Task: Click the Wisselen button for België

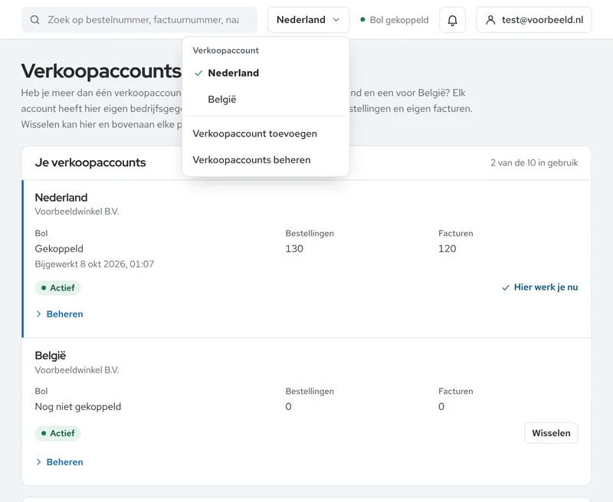Action: pos(551,433)
